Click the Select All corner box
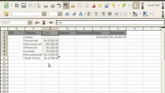 pyautogui.click(x=4, y=29)
